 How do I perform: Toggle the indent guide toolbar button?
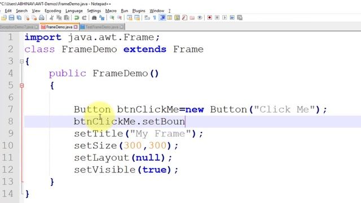(x=162, y=17)
